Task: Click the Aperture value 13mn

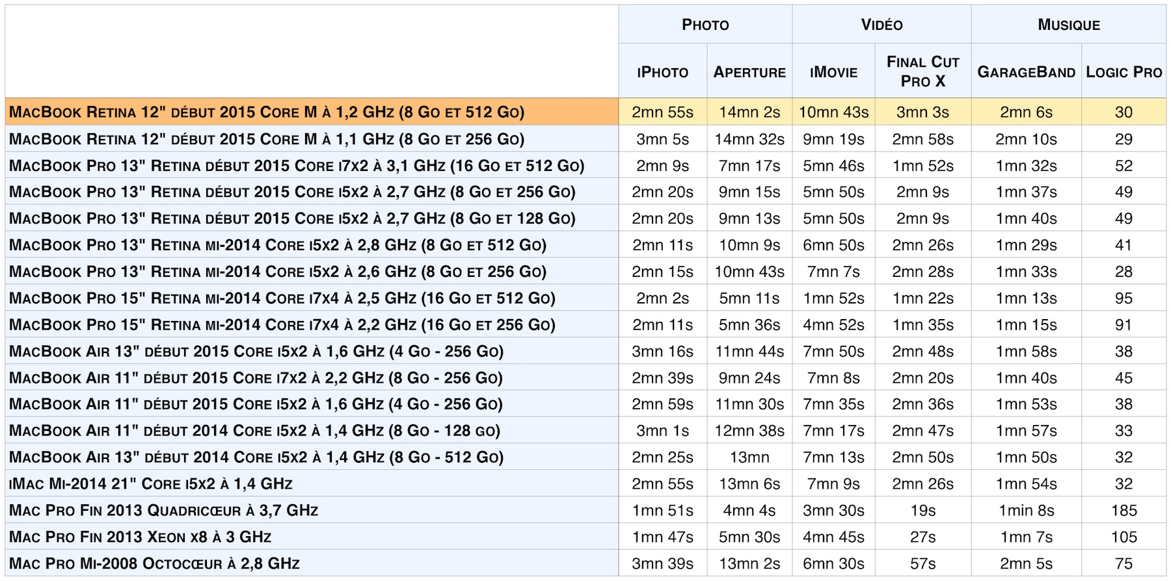Action: click(749, 458)
